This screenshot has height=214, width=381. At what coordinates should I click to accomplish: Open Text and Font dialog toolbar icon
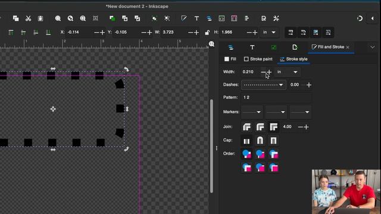pos(196,18)
